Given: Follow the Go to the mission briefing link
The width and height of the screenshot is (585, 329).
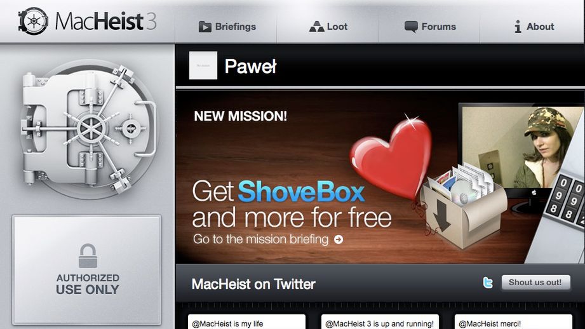Looking at the screenshot, I should coord(268,239).
